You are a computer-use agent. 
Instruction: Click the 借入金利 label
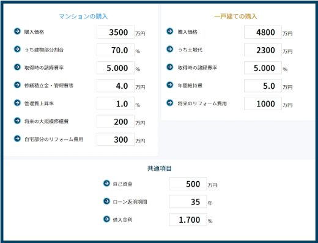pyautogui.click(x=122, y=220)
